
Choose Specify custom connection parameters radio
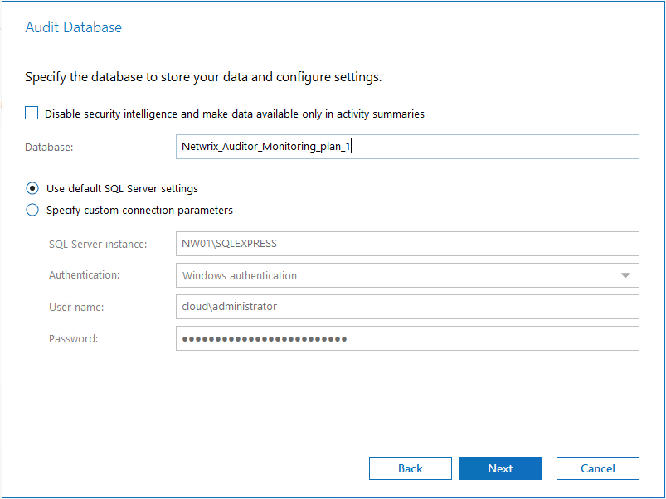coord(32,210)
